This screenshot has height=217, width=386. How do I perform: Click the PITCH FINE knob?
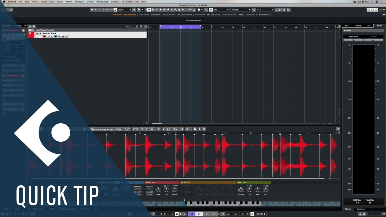158,190
